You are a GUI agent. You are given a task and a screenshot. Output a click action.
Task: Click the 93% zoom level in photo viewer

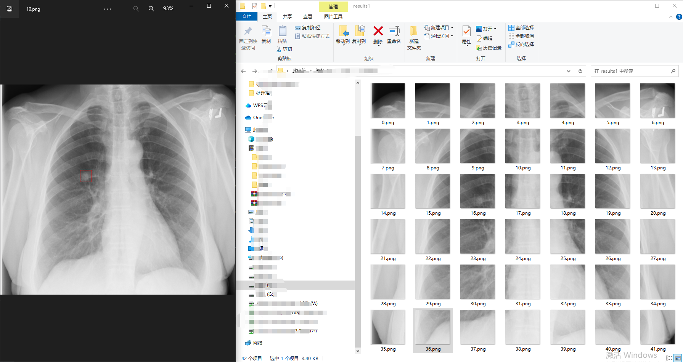[x=168, y=9]
